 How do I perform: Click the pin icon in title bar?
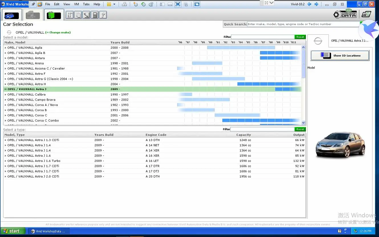point(33,4)
